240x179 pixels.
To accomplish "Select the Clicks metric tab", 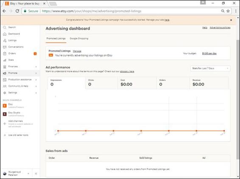I will [102, 83].
